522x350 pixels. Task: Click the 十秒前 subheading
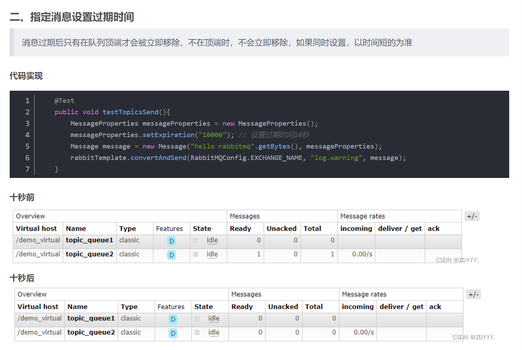22,197
